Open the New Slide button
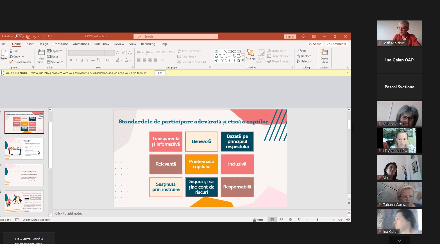Image resolution: width=440 pixels, height=244 pixels. [41, 56]
